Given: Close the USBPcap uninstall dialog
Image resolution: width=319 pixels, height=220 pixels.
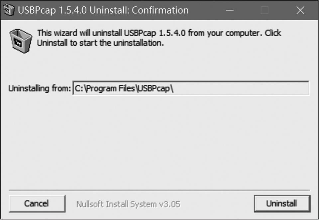Looking at the screenshot, I should point(300,10).
